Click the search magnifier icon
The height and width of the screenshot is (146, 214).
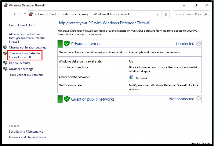point(206,14)
